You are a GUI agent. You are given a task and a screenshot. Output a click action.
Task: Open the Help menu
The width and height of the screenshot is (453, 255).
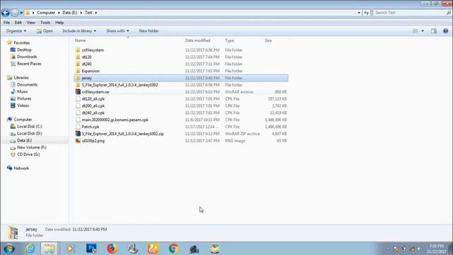(x=59, y=23)
